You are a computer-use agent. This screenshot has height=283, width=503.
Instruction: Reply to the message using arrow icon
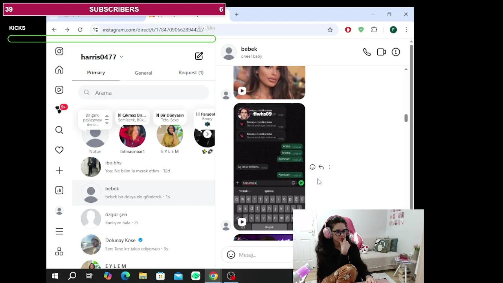click(321, 167)
